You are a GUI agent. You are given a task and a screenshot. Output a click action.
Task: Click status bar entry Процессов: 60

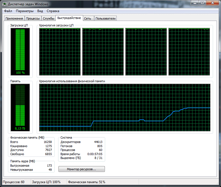(x=14, y=182)
